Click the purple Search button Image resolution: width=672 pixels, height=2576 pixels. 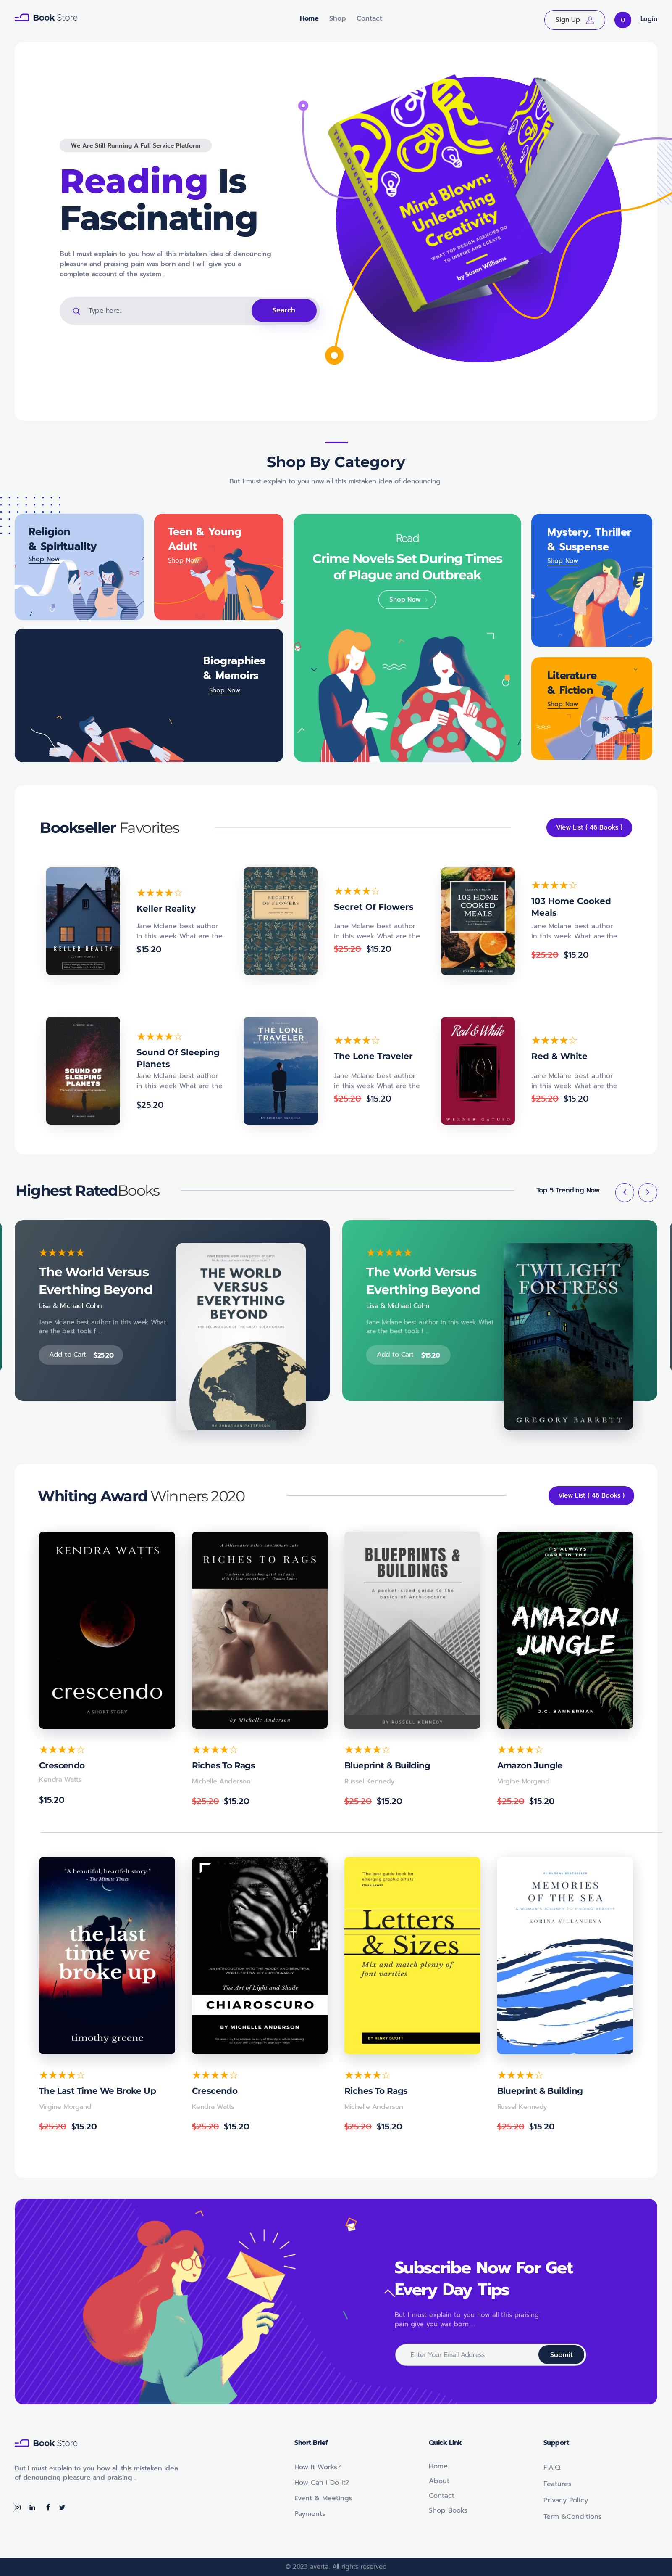pos(283,310)
